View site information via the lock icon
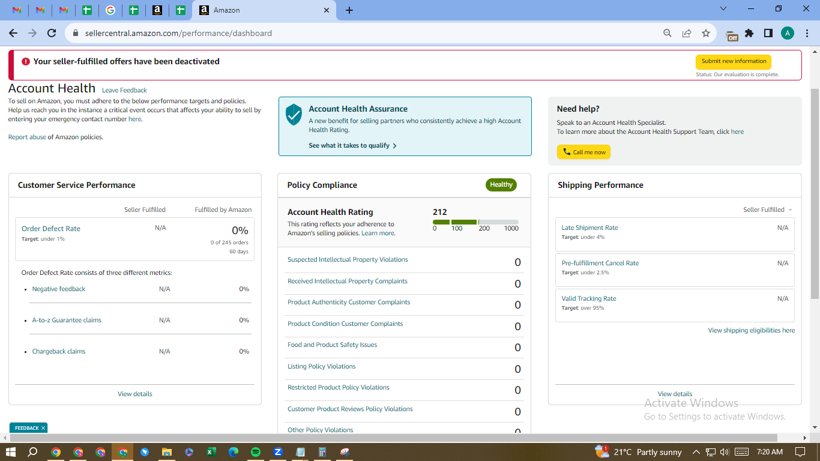 tap(76, 34)
